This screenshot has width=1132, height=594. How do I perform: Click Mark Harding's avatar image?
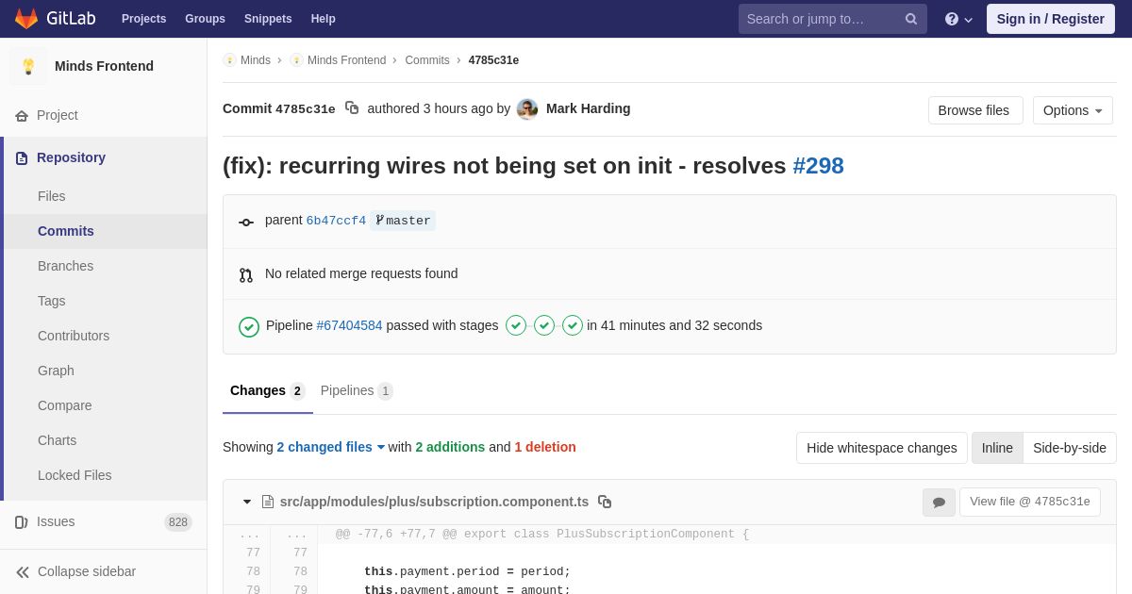pyautogui.click(x=527, y=109)
